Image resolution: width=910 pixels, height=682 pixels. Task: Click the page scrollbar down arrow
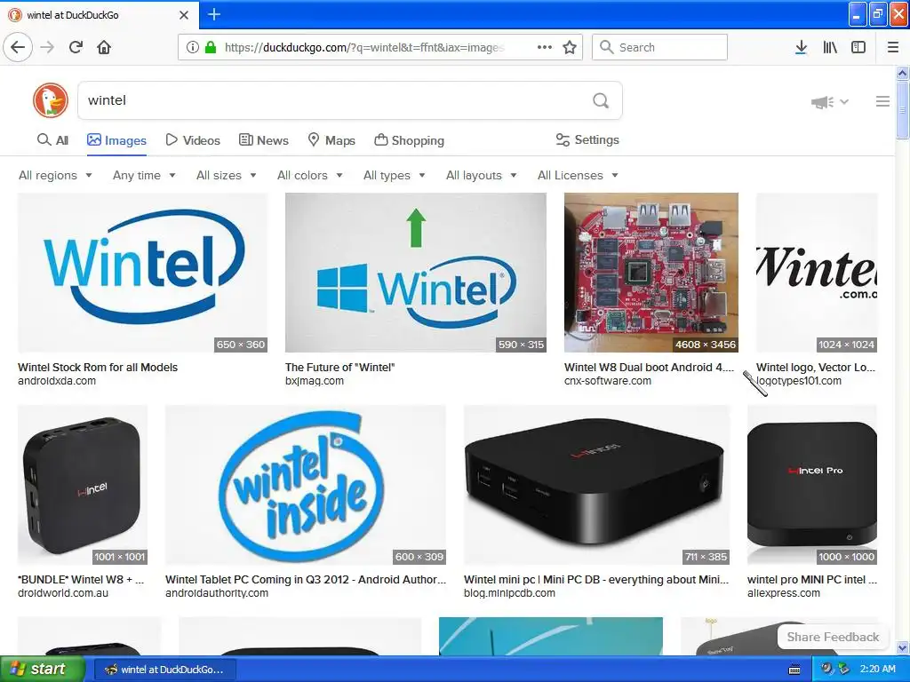pyautogui.click(x=902, y=647)
